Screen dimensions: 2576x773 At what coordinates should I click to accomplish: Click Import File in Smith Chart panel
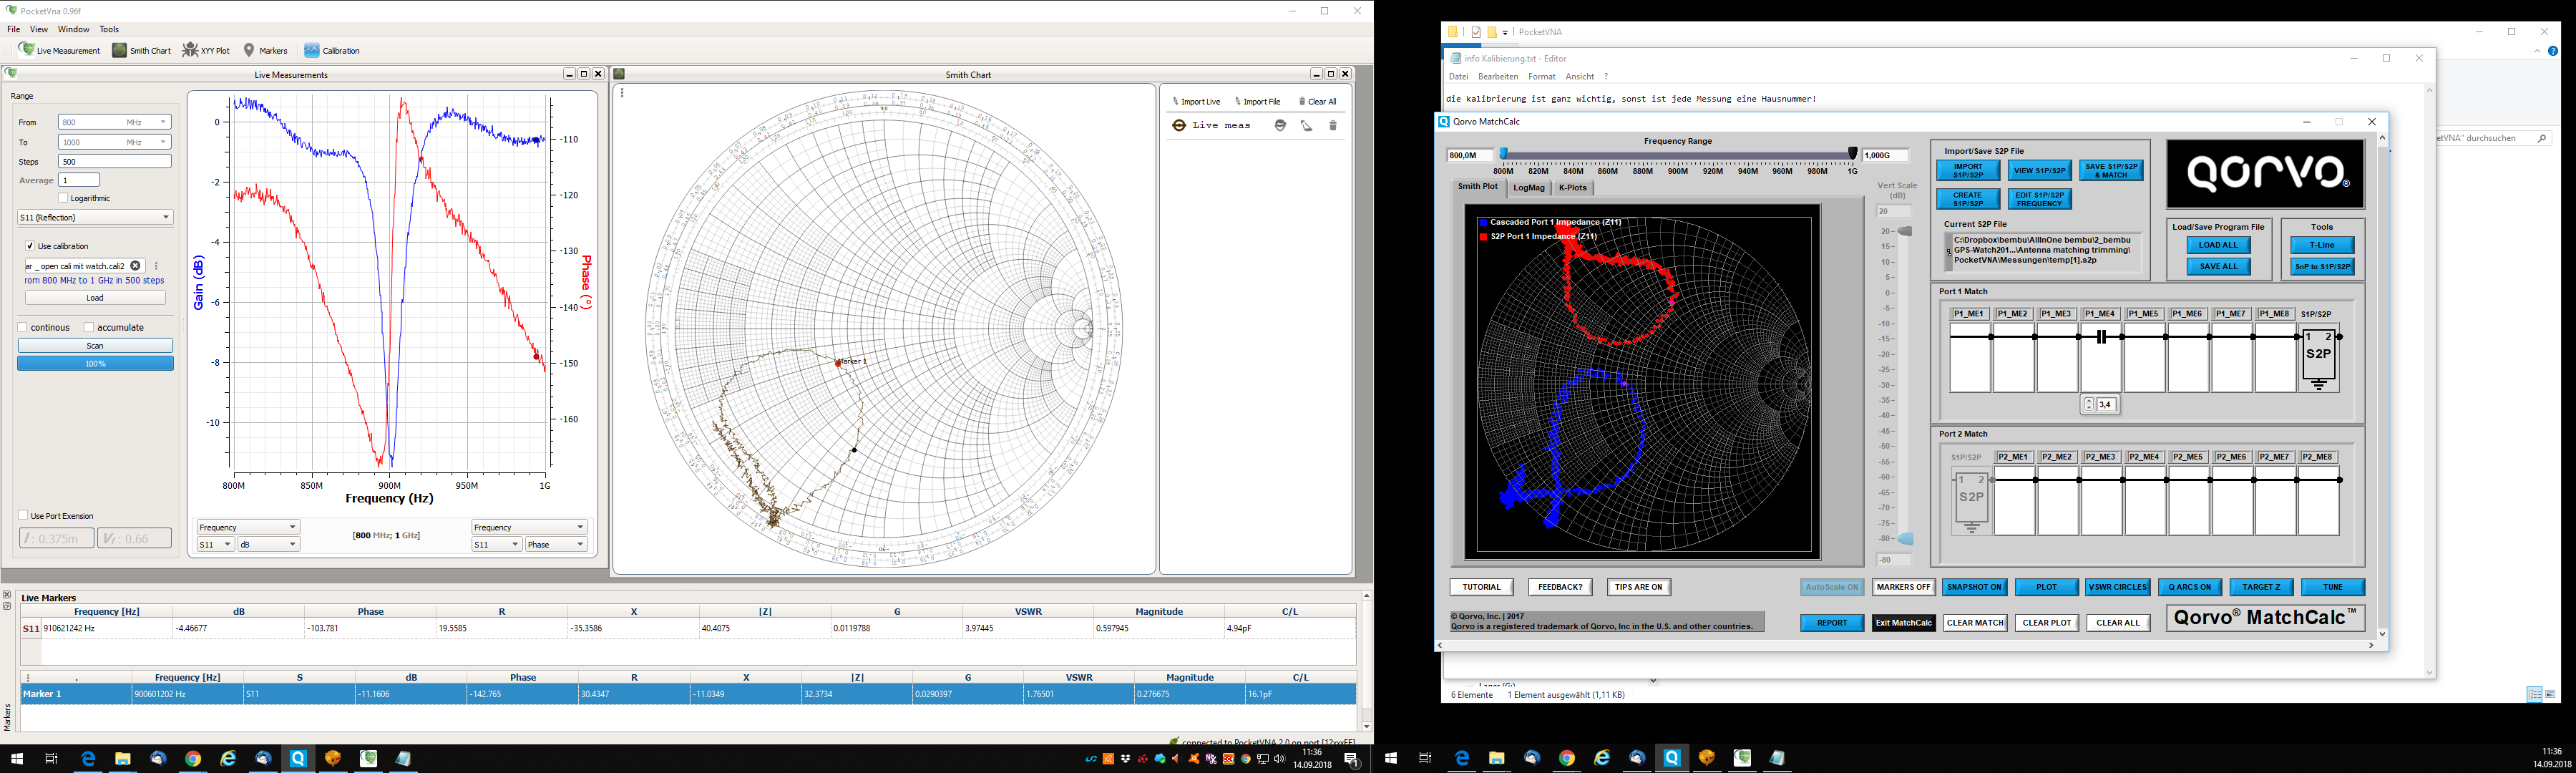point(1258,101)
